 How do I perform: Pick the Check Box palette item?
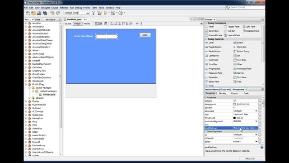point(240,47)
